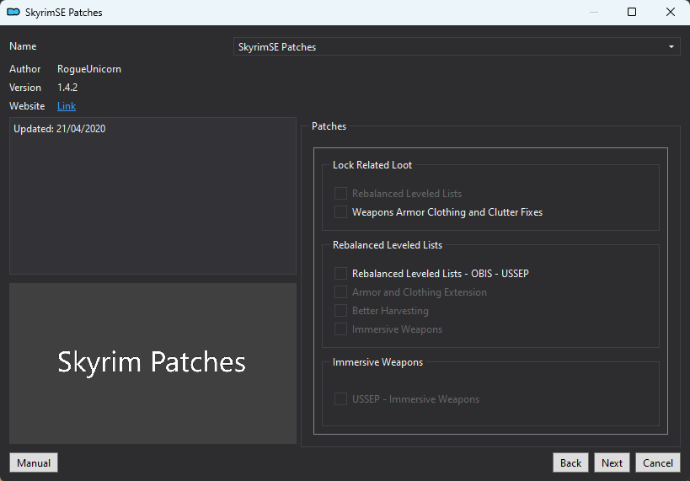Viewport: 690px width, 481px height.
Task: Enable USSEP - Immersive Weapons patch
Action: coord(340,398)
